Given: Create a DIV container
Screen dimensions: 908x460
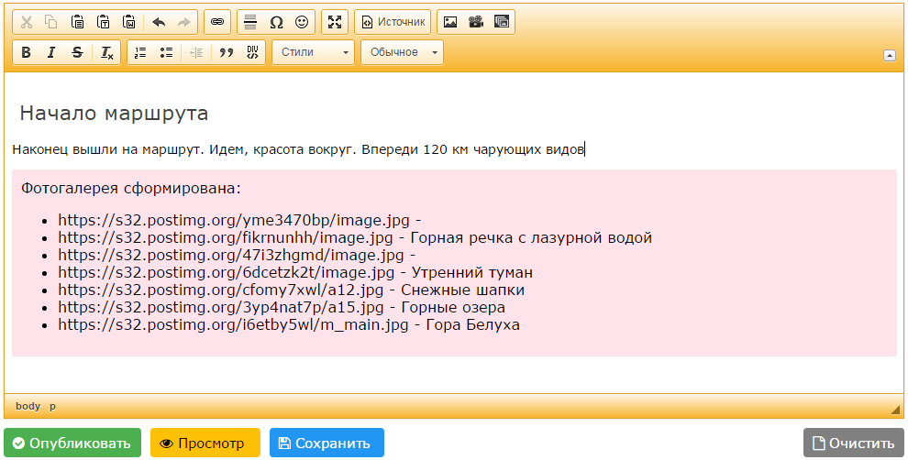Looking at the screenshot, I should (x=252, y=52).
